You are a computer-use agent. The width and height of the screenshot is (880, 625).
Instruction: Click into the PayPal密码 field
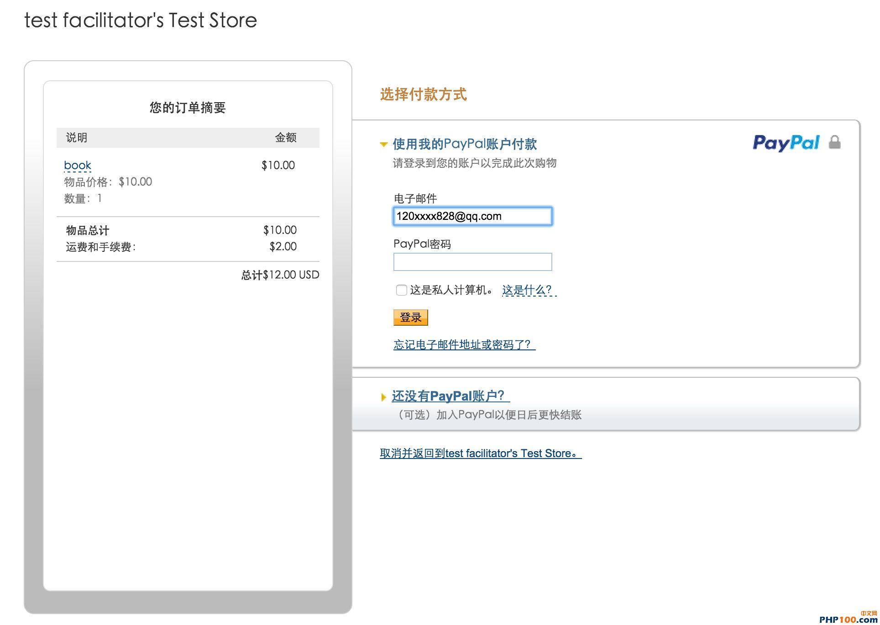[x=472, y=262]
